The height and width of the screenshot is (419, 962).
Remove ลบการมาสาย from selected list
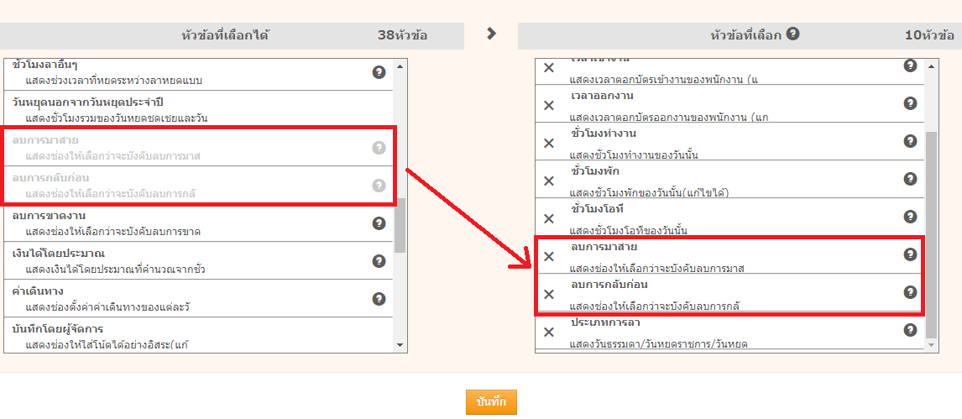coord(549,256)
